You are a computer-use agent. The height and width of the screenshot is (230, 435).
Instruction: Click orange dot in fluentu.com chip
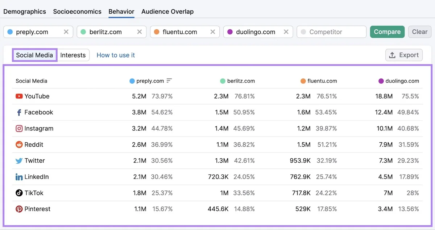(157, 32)
